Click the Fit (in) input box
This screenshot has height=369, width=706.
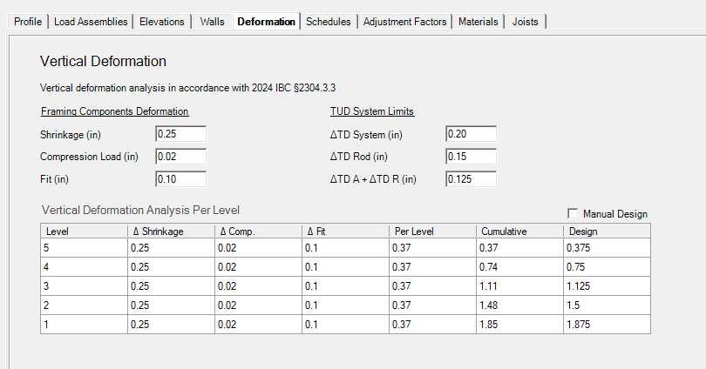(x=181, y=179)
